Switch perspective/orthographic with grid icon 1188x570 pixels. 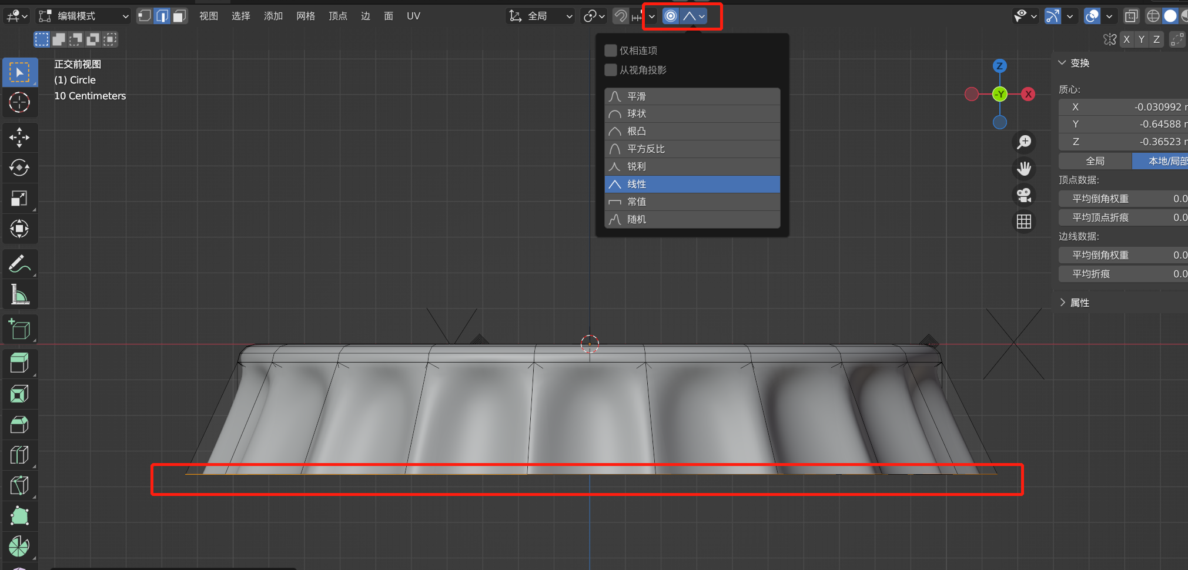[1024, 222]
